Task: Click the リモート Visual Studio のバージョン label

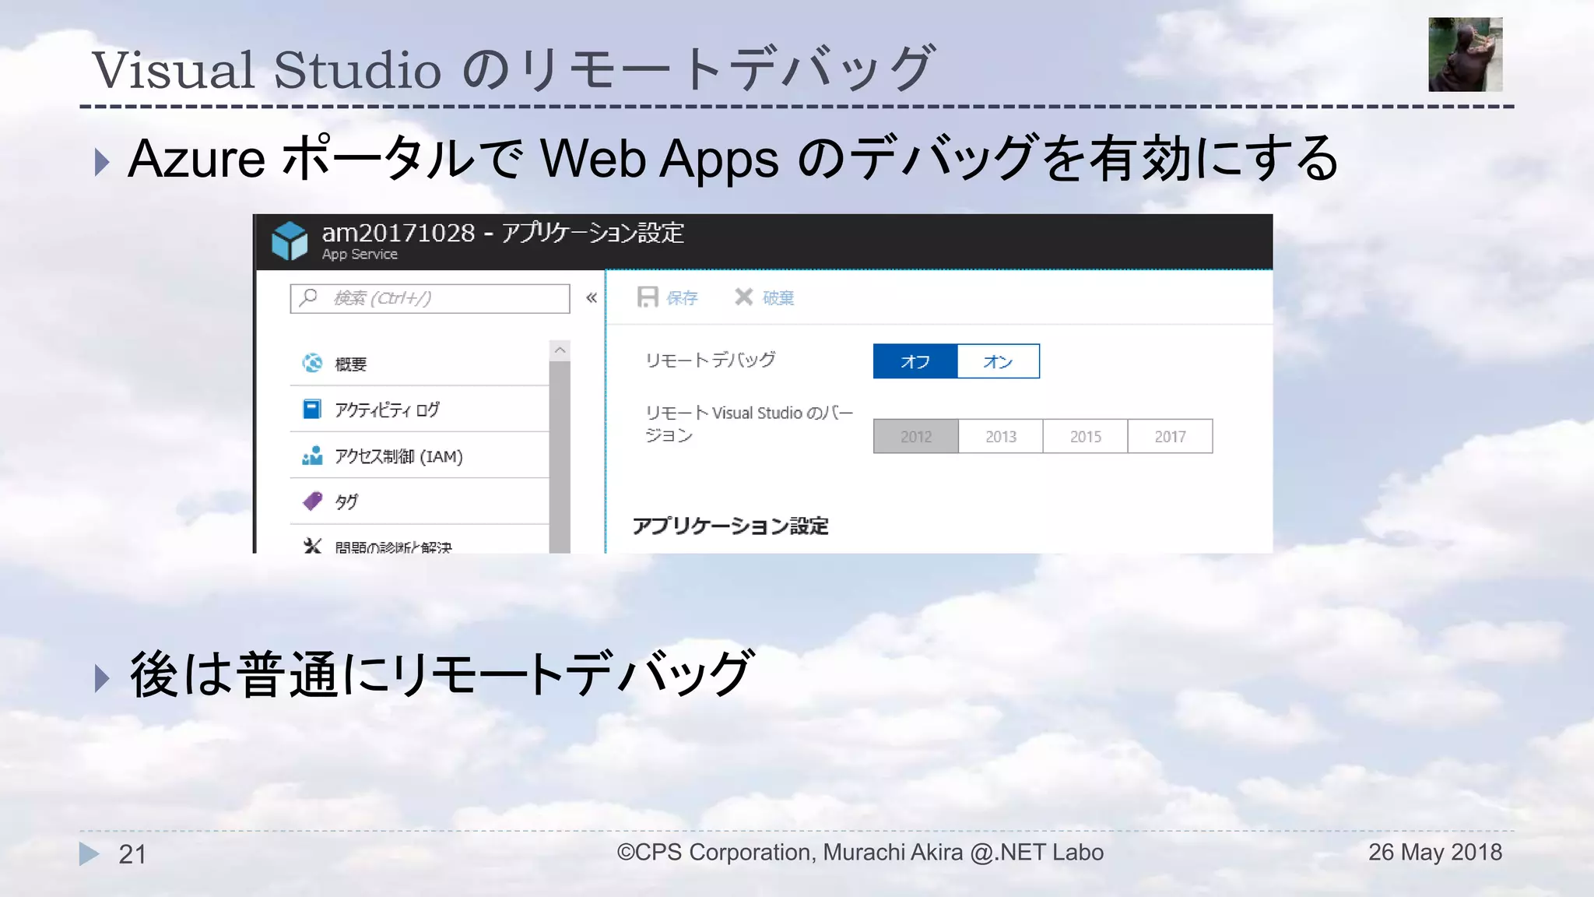Action: tap(749, 424)
